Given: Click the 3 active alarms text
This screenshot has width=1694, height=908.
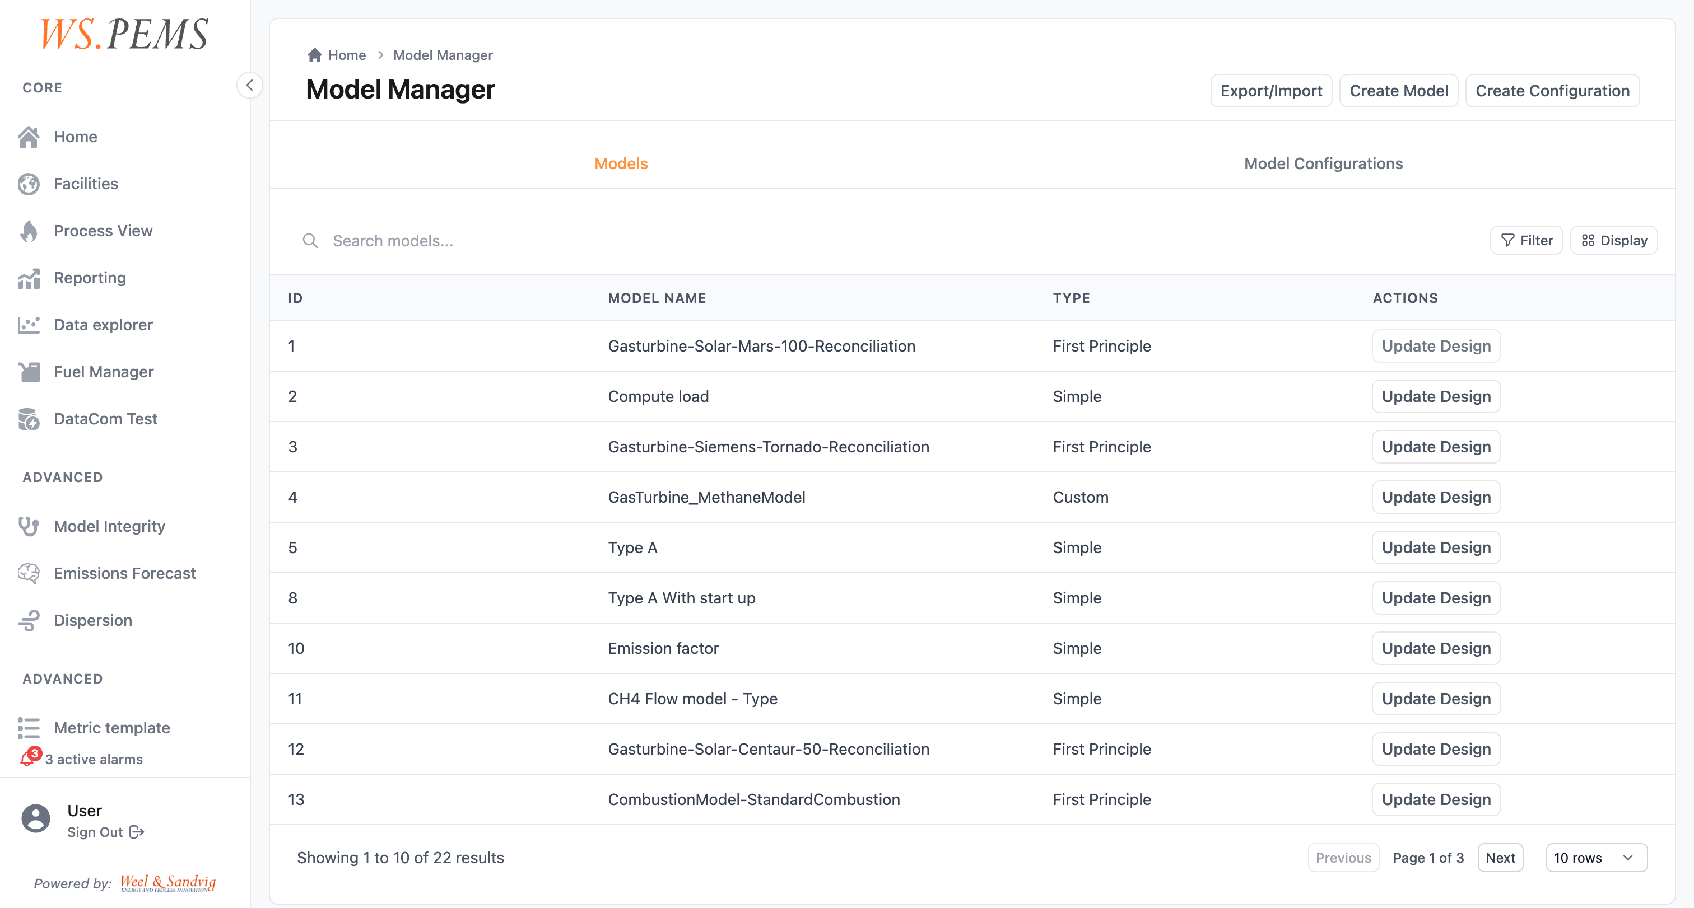Looking at the screenshot, I should 94,759.
